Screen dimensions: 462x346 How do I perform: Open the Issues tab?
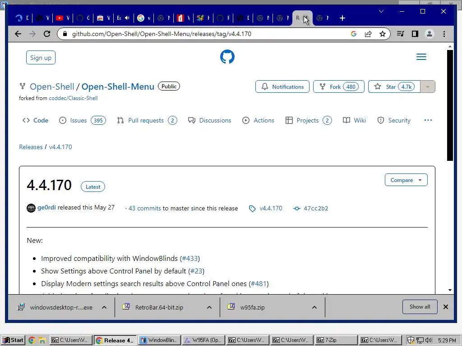(82, 120)
